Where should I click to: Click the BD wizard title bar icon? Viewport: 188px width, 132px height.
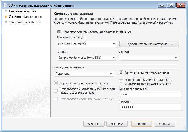tap(5, 5)
